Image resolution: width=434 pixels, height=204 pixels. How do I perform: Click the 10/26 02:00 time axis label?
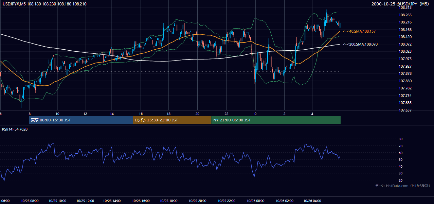[284, 201]
